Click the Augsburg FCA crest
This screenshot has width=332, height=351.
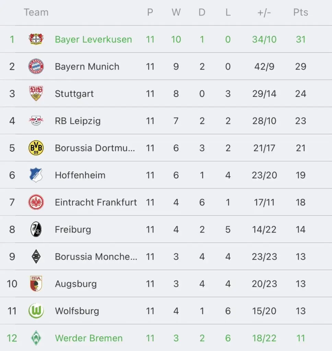[36, 283]
